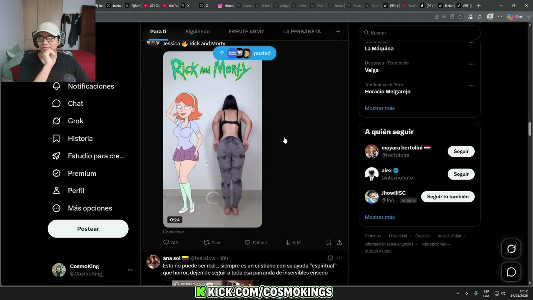Switch the ESP LAA input language
533x300 pixels.
tap(486, 293)
